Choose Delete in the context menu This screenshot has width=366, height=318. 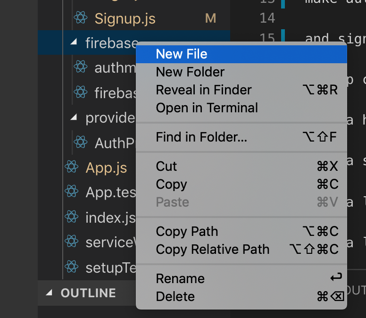pyautogui.click(x=175, y=297)
